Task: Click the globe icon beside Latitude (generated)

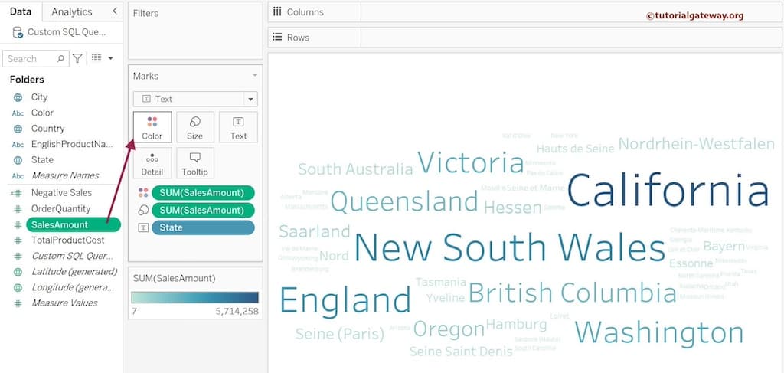Action: click(x=18, y=272)
